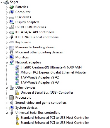
Task: Click the Intel Centrino Ultimate-N 6300 AGN adapter icon
Action: (x=17, y=67)
